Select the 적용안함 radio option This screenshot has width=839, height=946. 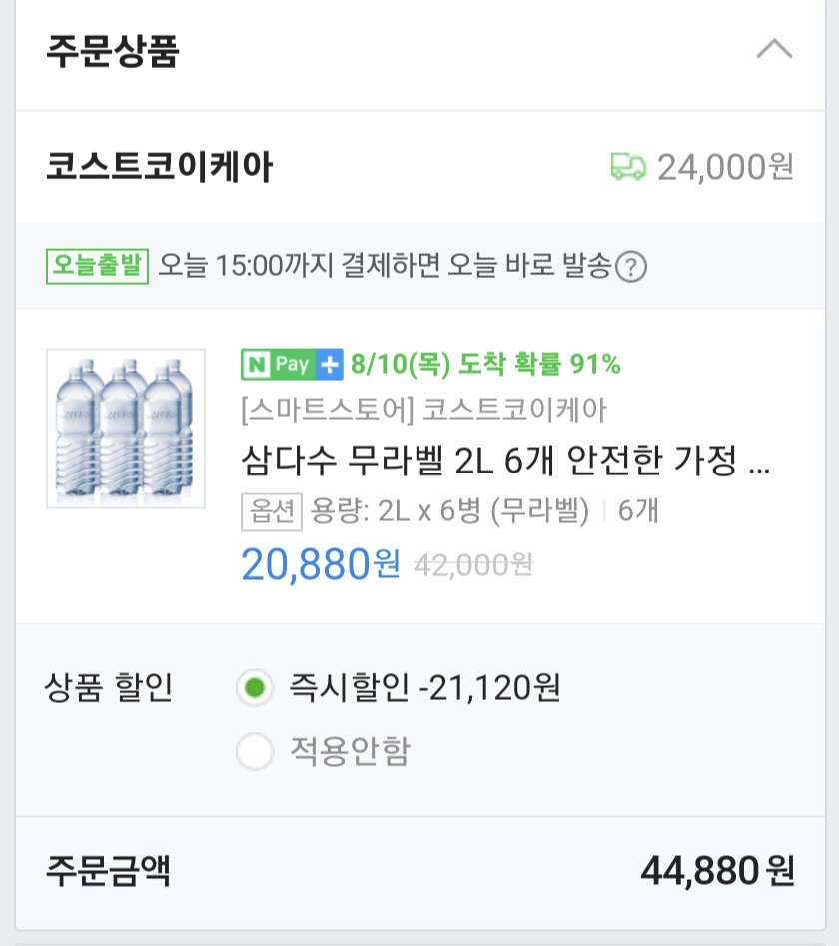(255, 751)
